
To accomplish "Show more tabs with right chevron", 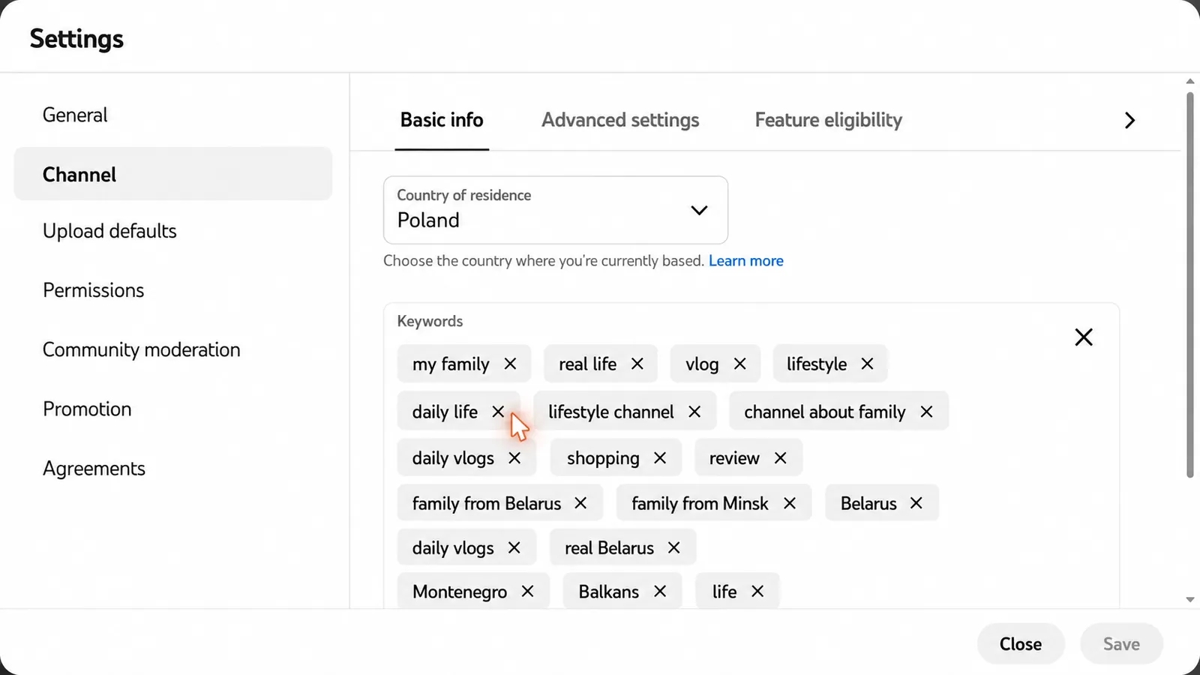I will [1129, 121].
